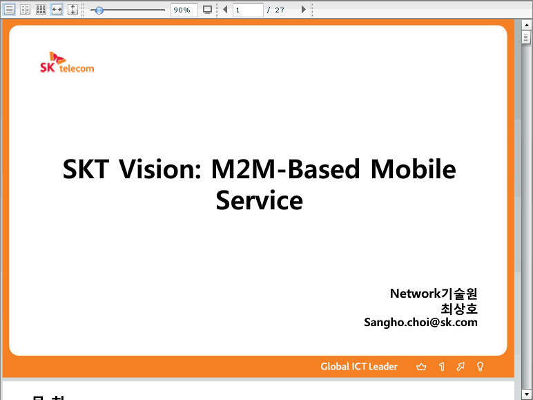Switch to two-page view mode
533x400 pixels.
(x=25, y=10)
